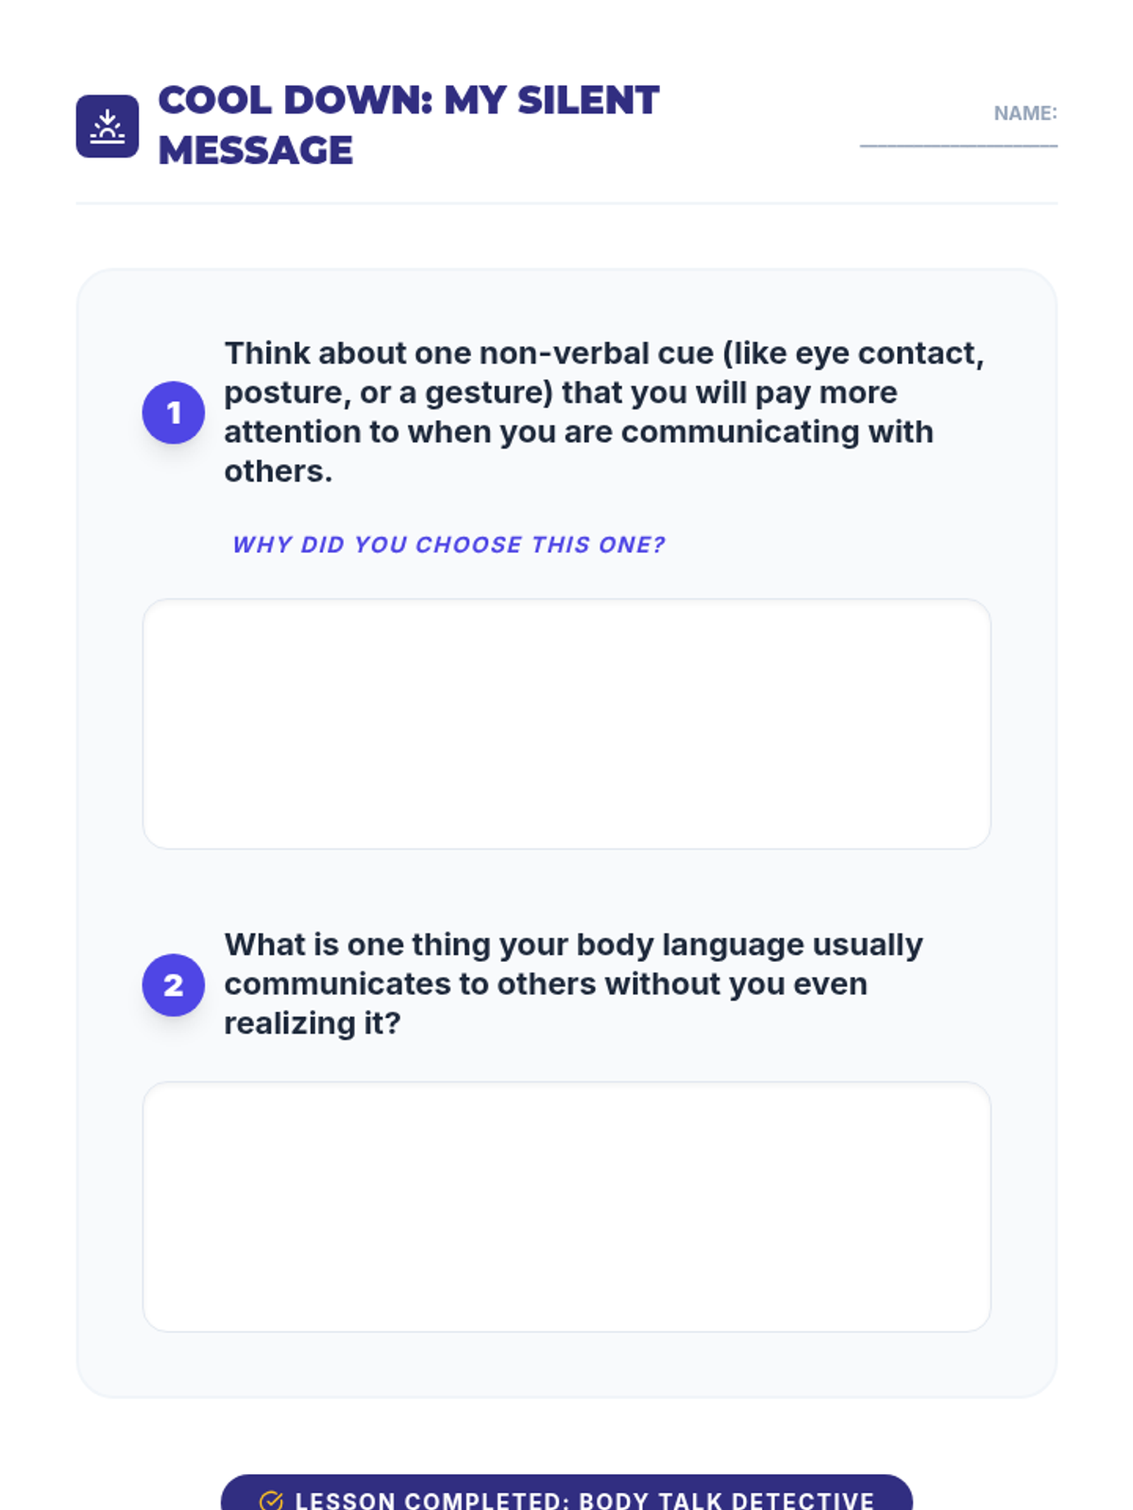
Task: Select the number 2 question badge
Action: 174,985
